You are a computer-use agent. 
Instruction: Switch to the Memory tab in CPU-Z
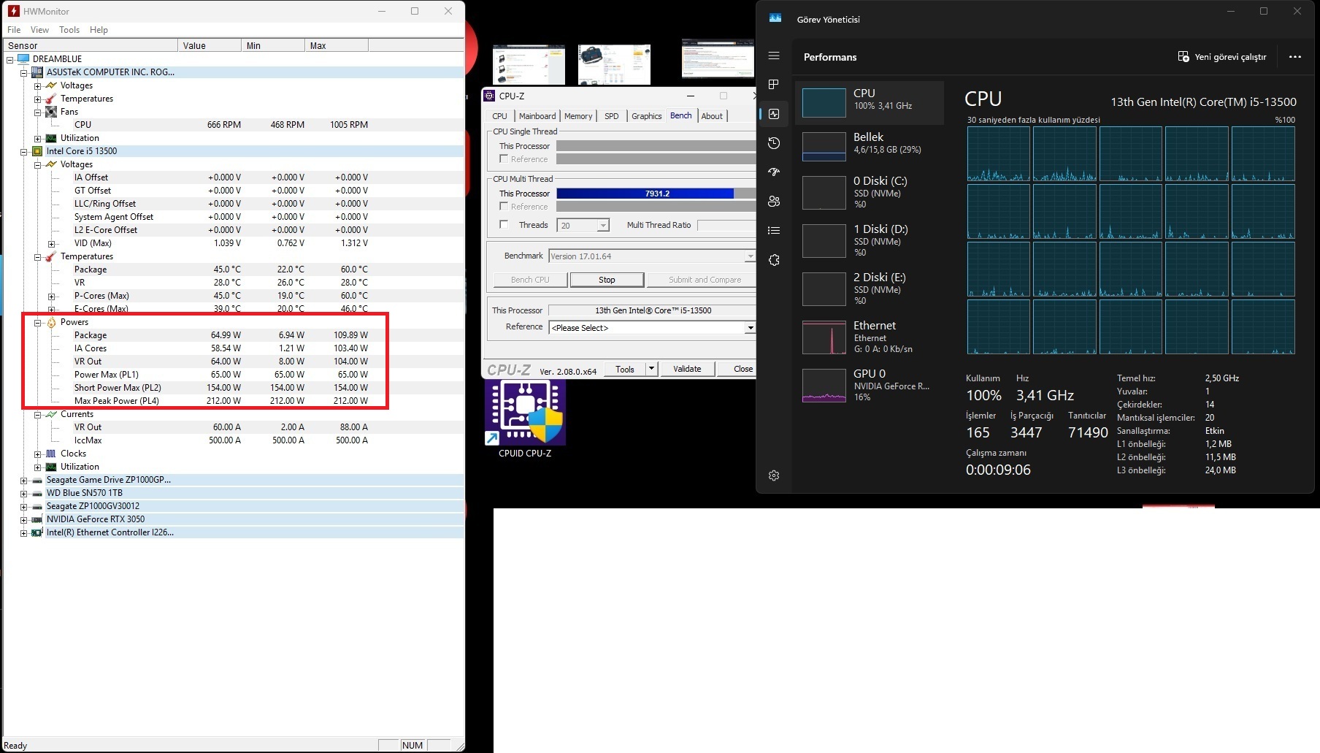(x=578, y=116)
